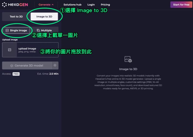
Task: Select the Single image upload mode
Action: coord(16,30)
